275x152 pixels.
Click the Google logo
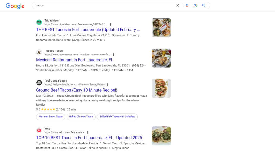(x=15, y=6)
